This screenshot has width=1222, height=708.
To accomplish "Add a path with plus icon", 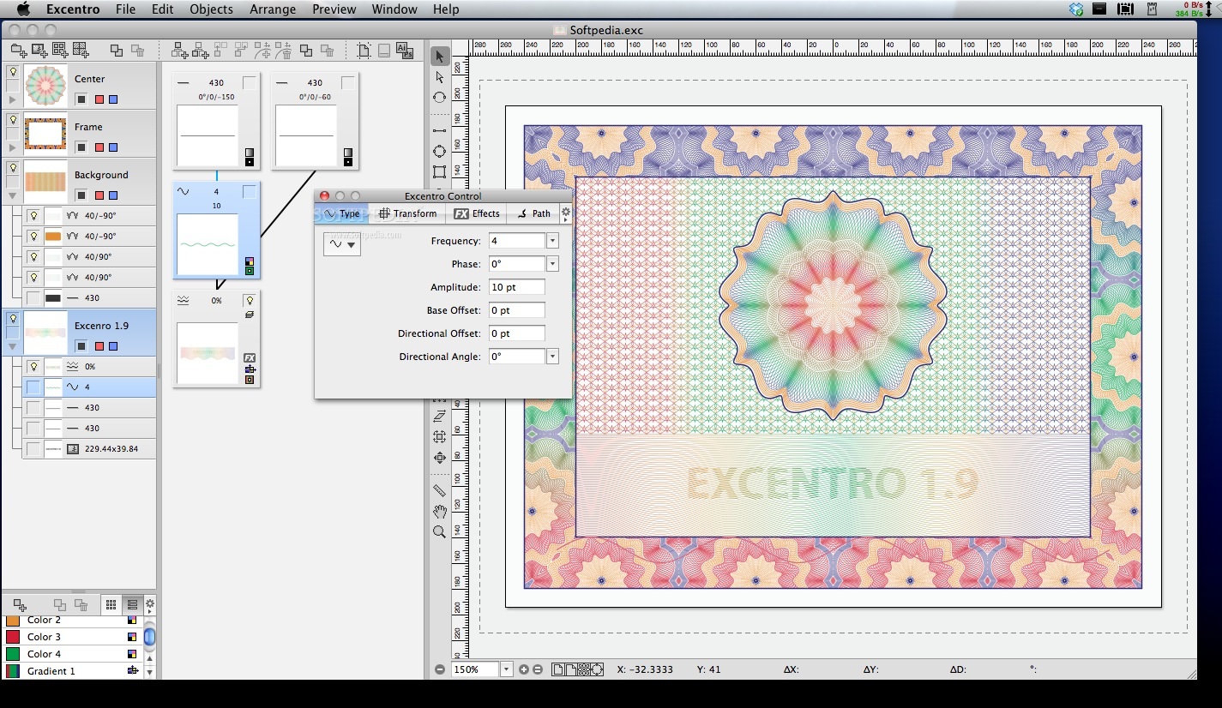I will [x=263, y=51].
